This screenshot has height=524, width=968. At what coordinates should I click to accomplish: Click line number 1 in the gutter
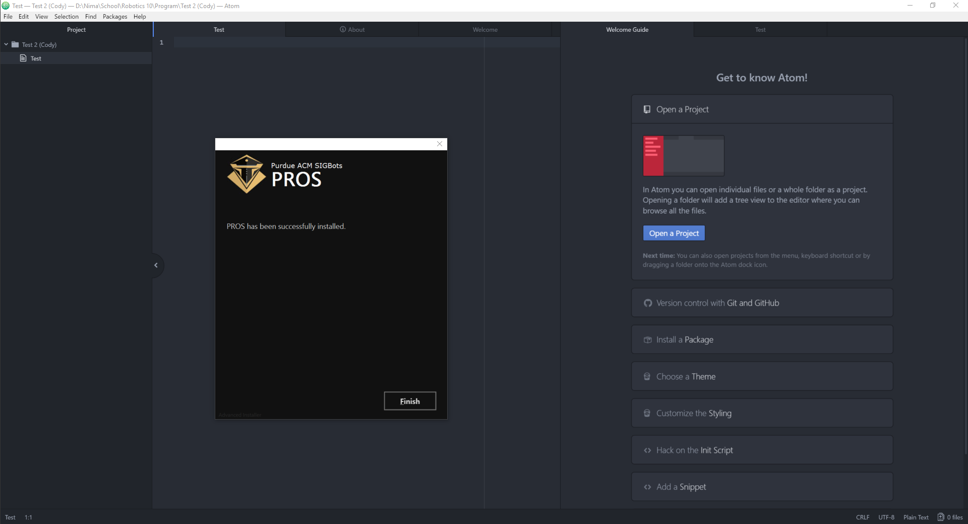tap(161, 42)
